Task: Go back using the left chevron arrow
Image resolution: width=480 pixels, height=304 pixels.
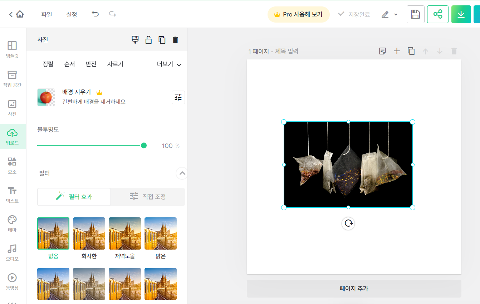Action: pos(11,14)
